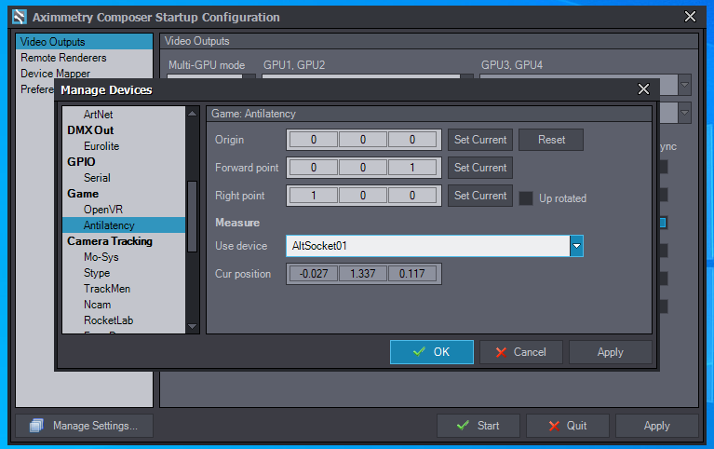Close the Manage Devices dialog
Screen dimensions: 714x449
point(643,88)
